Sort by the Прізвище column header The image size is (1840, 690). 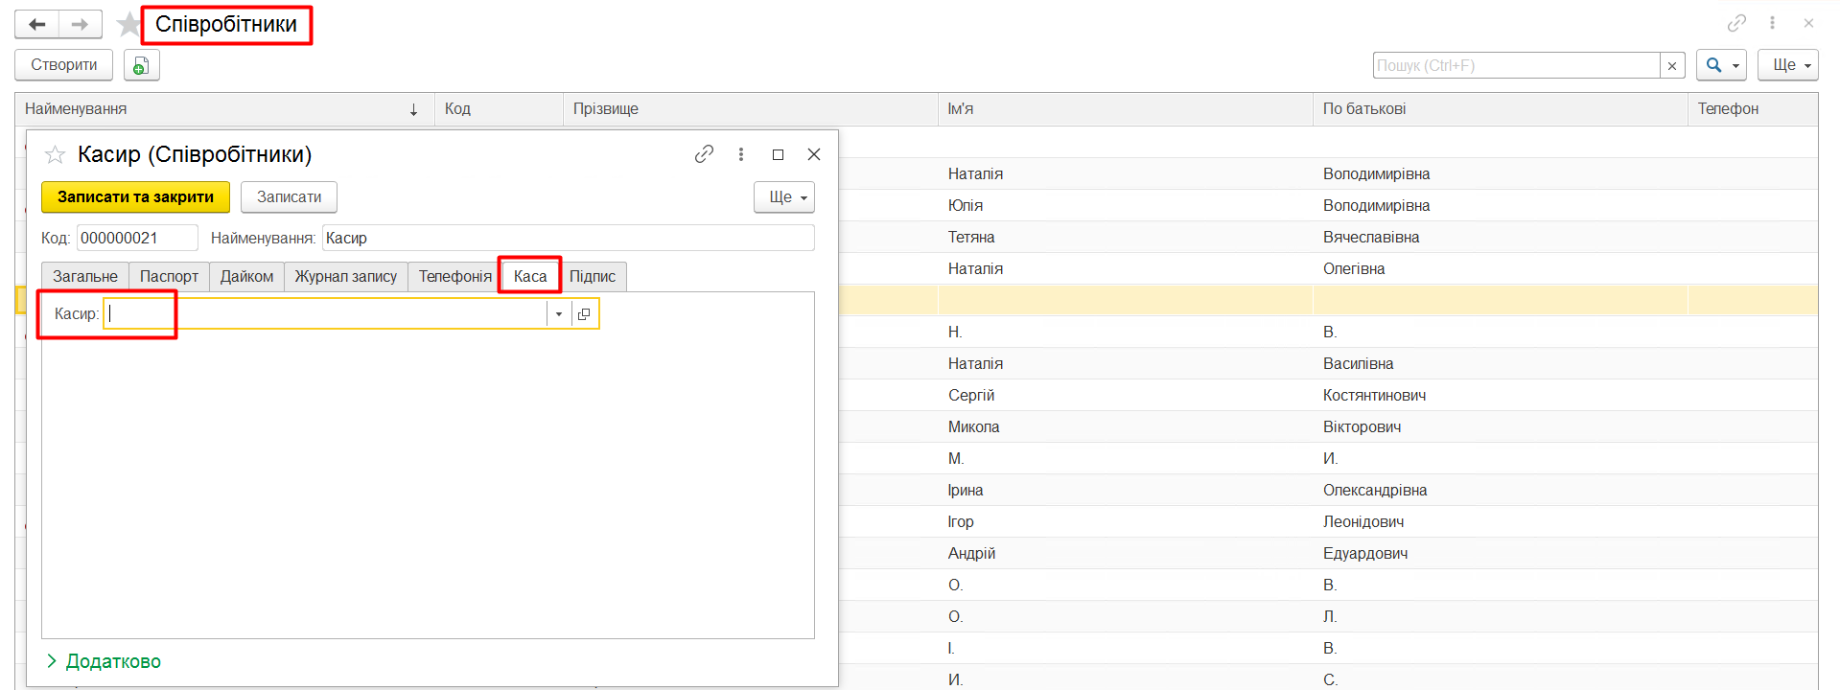748,109
